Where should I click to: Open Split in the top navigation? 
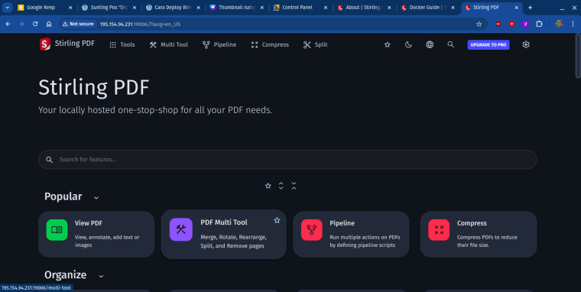click(x=315, y=44)
